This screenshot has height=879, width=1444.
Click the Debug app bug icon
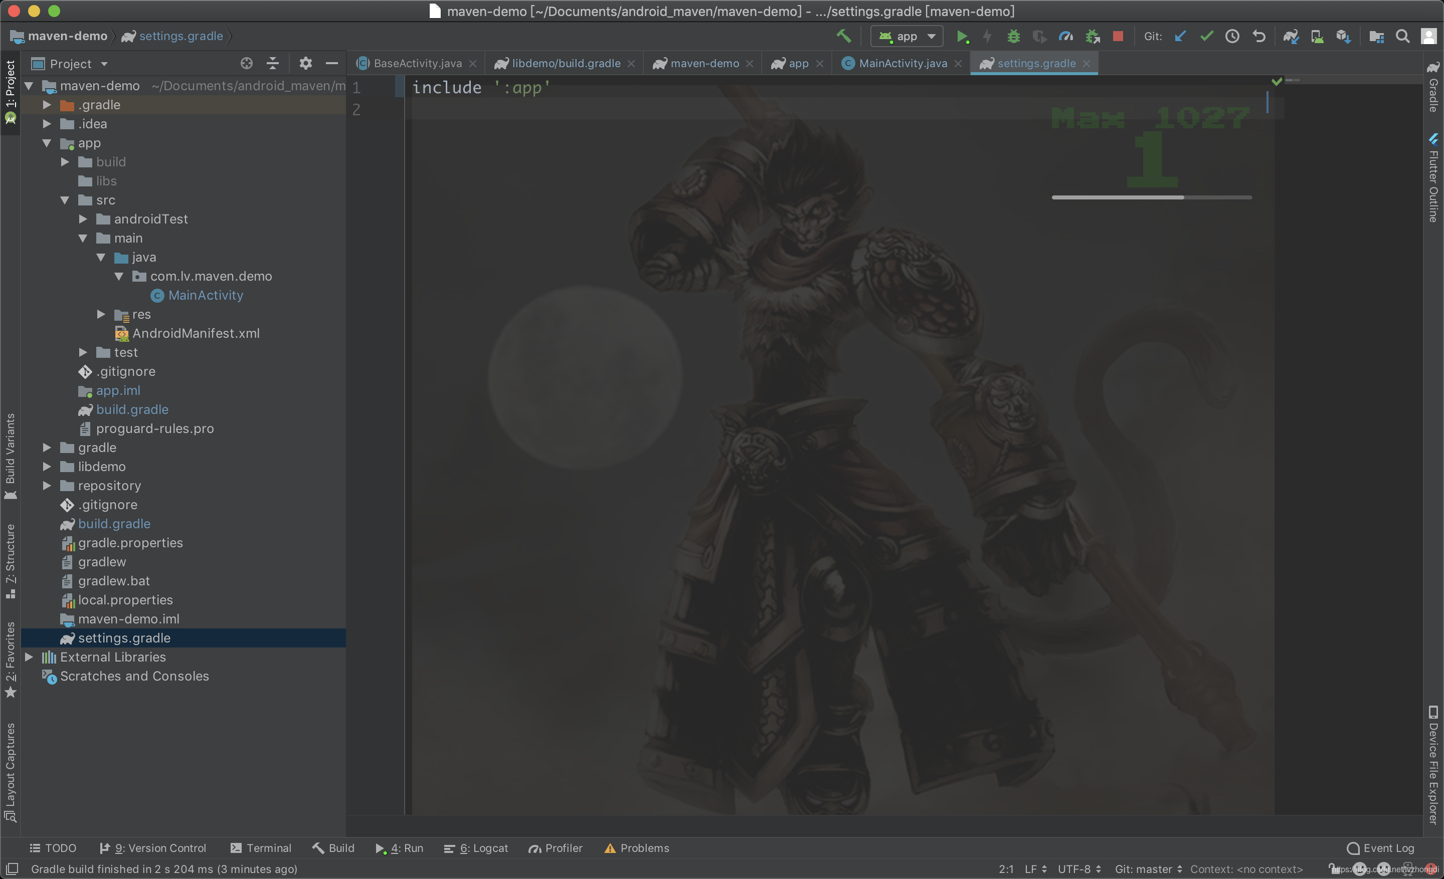click(x=1013, y=36)
